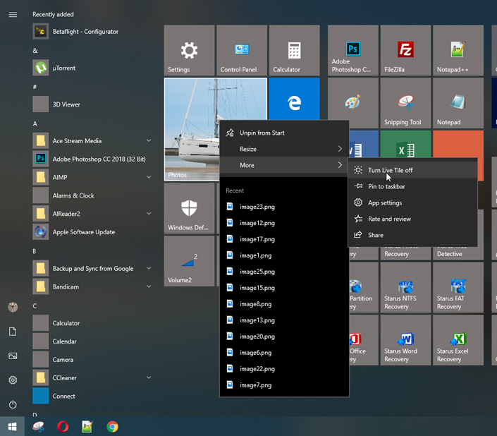Open Alarms & Clock
Image resolution: width=497 pixels, height=436 pixels.
[x=92, y=195]
